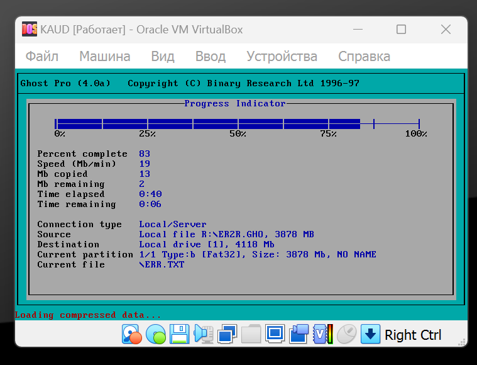The width and height of the screenshot is (477, 365).
Task: Click the Progress Indicator title
Action: [235, 103]
